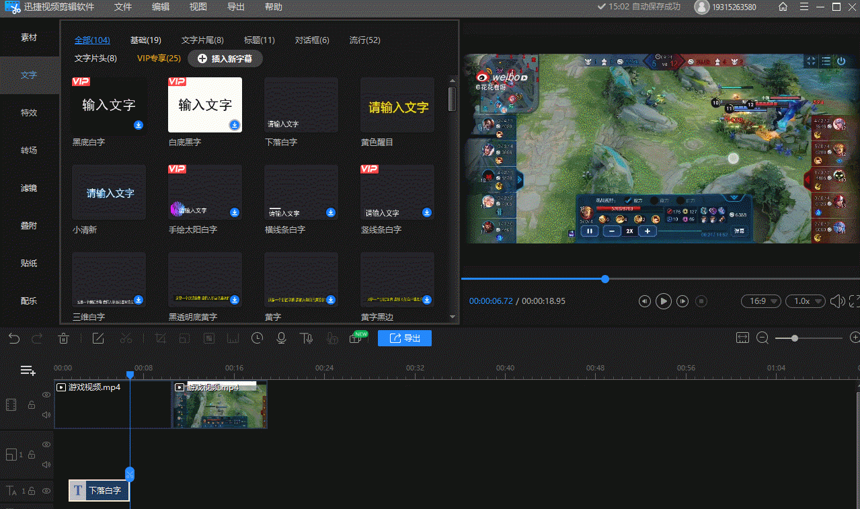Play the video preview
Viewport: 860px width, 509px height.
[664, 301]
